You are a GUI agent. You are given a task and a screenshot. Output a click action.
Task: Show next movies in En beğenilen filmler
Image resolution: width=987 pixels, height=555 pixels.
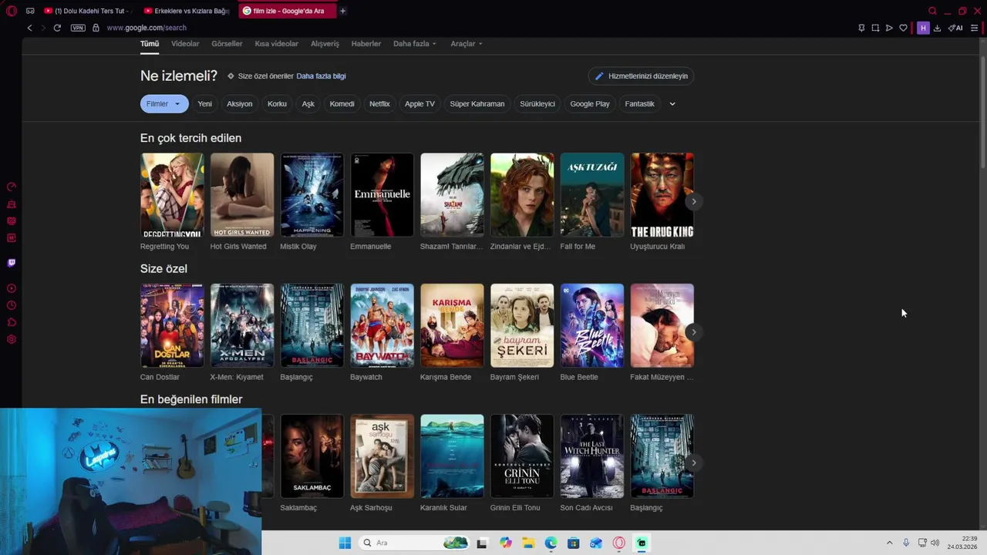[x=693, y=463]
